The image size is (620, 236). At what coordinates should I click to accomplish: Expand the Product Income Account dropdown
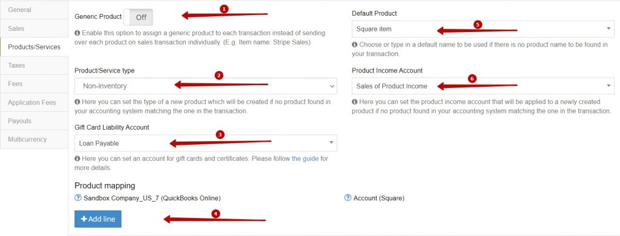tap(483, 86)
